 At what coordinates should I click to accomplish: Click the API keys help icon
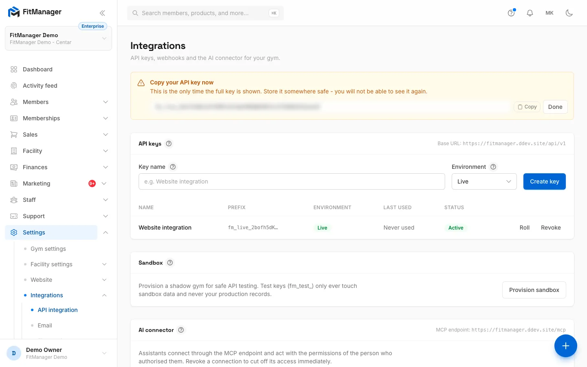[x=169, y=144]
